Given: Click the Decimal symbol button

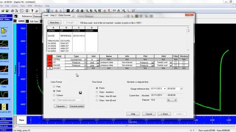Looking at the screenshot, I should [77, 106].
